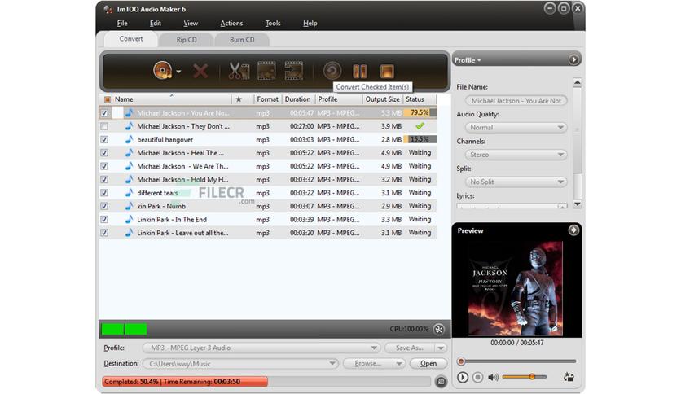Open the bottom Profile MP3 combo box
Screen dimensions: 681x394
point(261,348)
